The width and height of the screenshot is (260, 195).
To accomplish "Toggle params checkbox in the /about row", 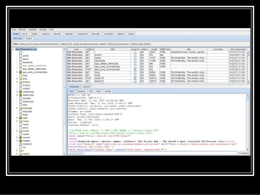I will point(135,58).
